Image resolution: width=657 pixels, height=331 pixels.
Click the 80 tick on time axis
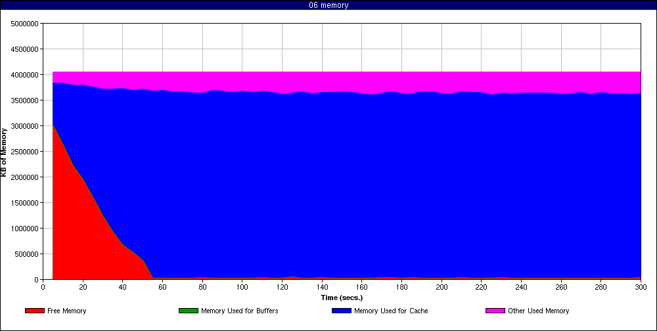(202, 287)
